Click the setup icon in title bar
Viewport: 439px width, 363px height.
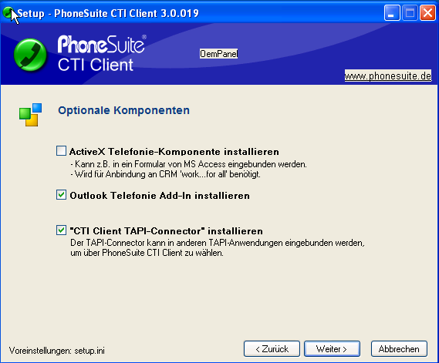8,13
